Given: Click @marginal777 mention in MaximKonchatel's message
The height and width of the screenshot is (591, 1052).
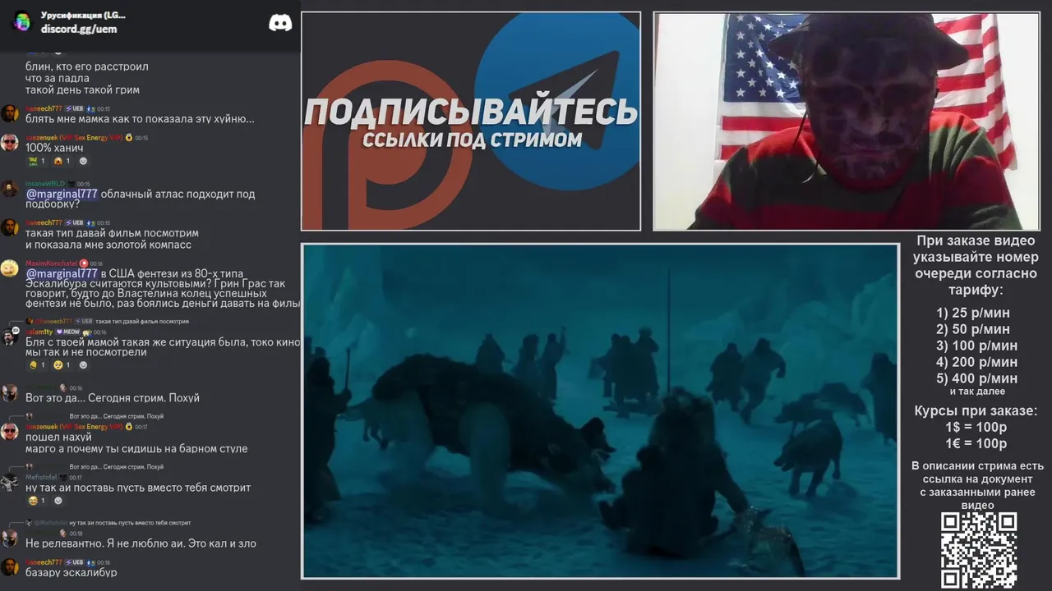Looking at the screenshot, I should 62,273.
